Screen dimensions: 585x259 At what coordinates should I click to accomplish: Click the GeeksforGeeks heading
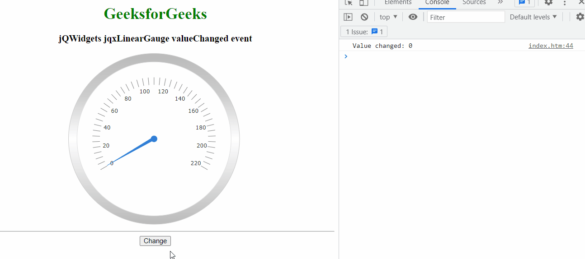(x=155, y=14)
